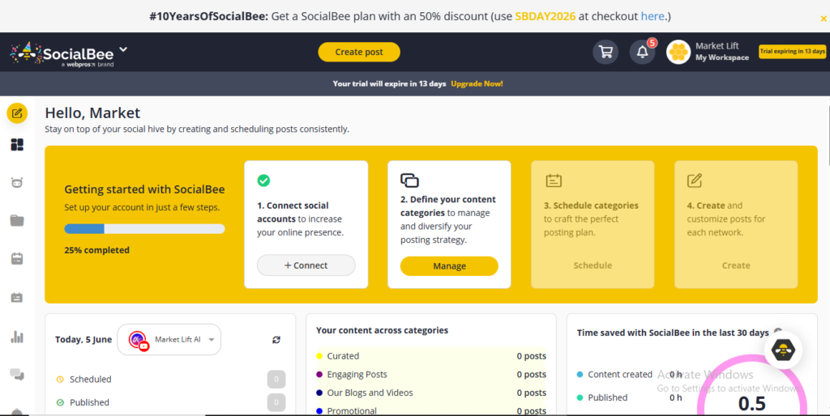The image size is (830, 416).
Task: Open the content folder sidebar icon
Action: pos(17,220)
